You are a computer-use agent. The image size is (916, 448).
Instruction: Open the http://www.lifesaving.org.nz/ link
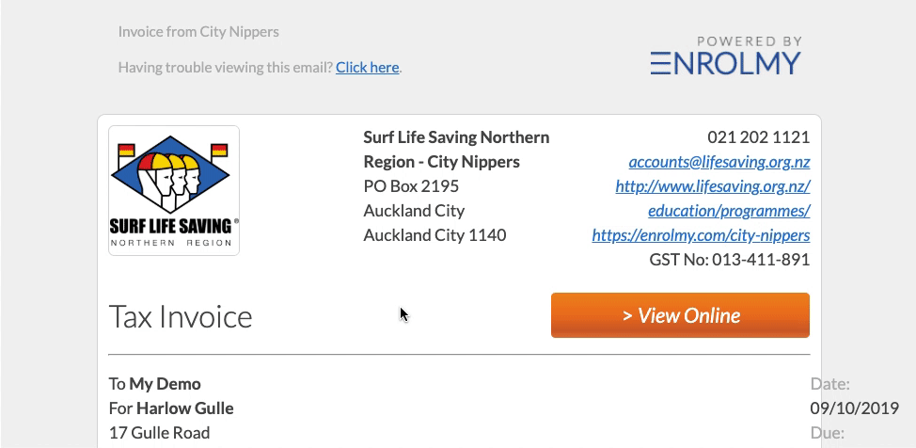[713, 186]
